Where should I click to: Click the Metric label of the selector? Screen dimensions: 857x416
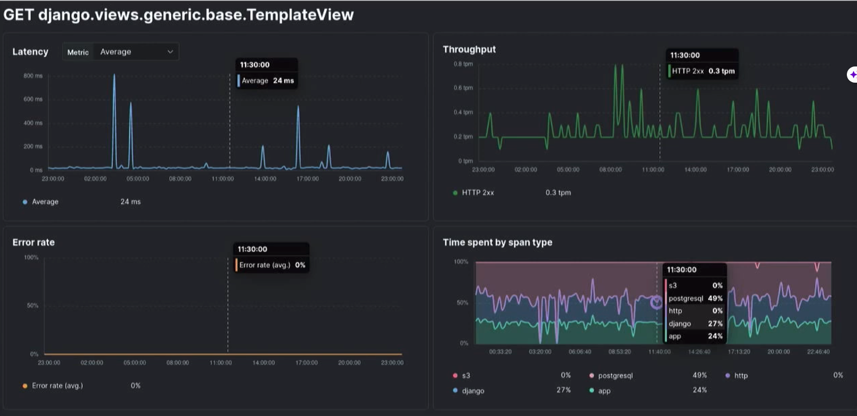point(78,52)
